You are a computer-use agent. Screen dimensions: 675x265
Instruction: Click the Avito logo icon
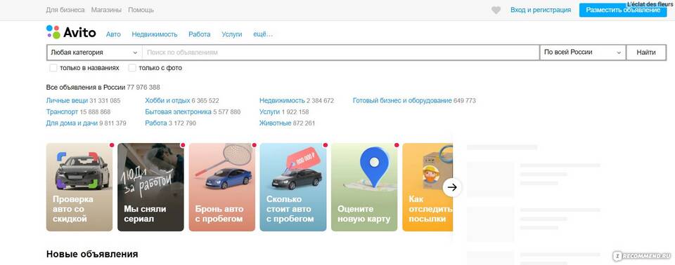pos(53,32)
